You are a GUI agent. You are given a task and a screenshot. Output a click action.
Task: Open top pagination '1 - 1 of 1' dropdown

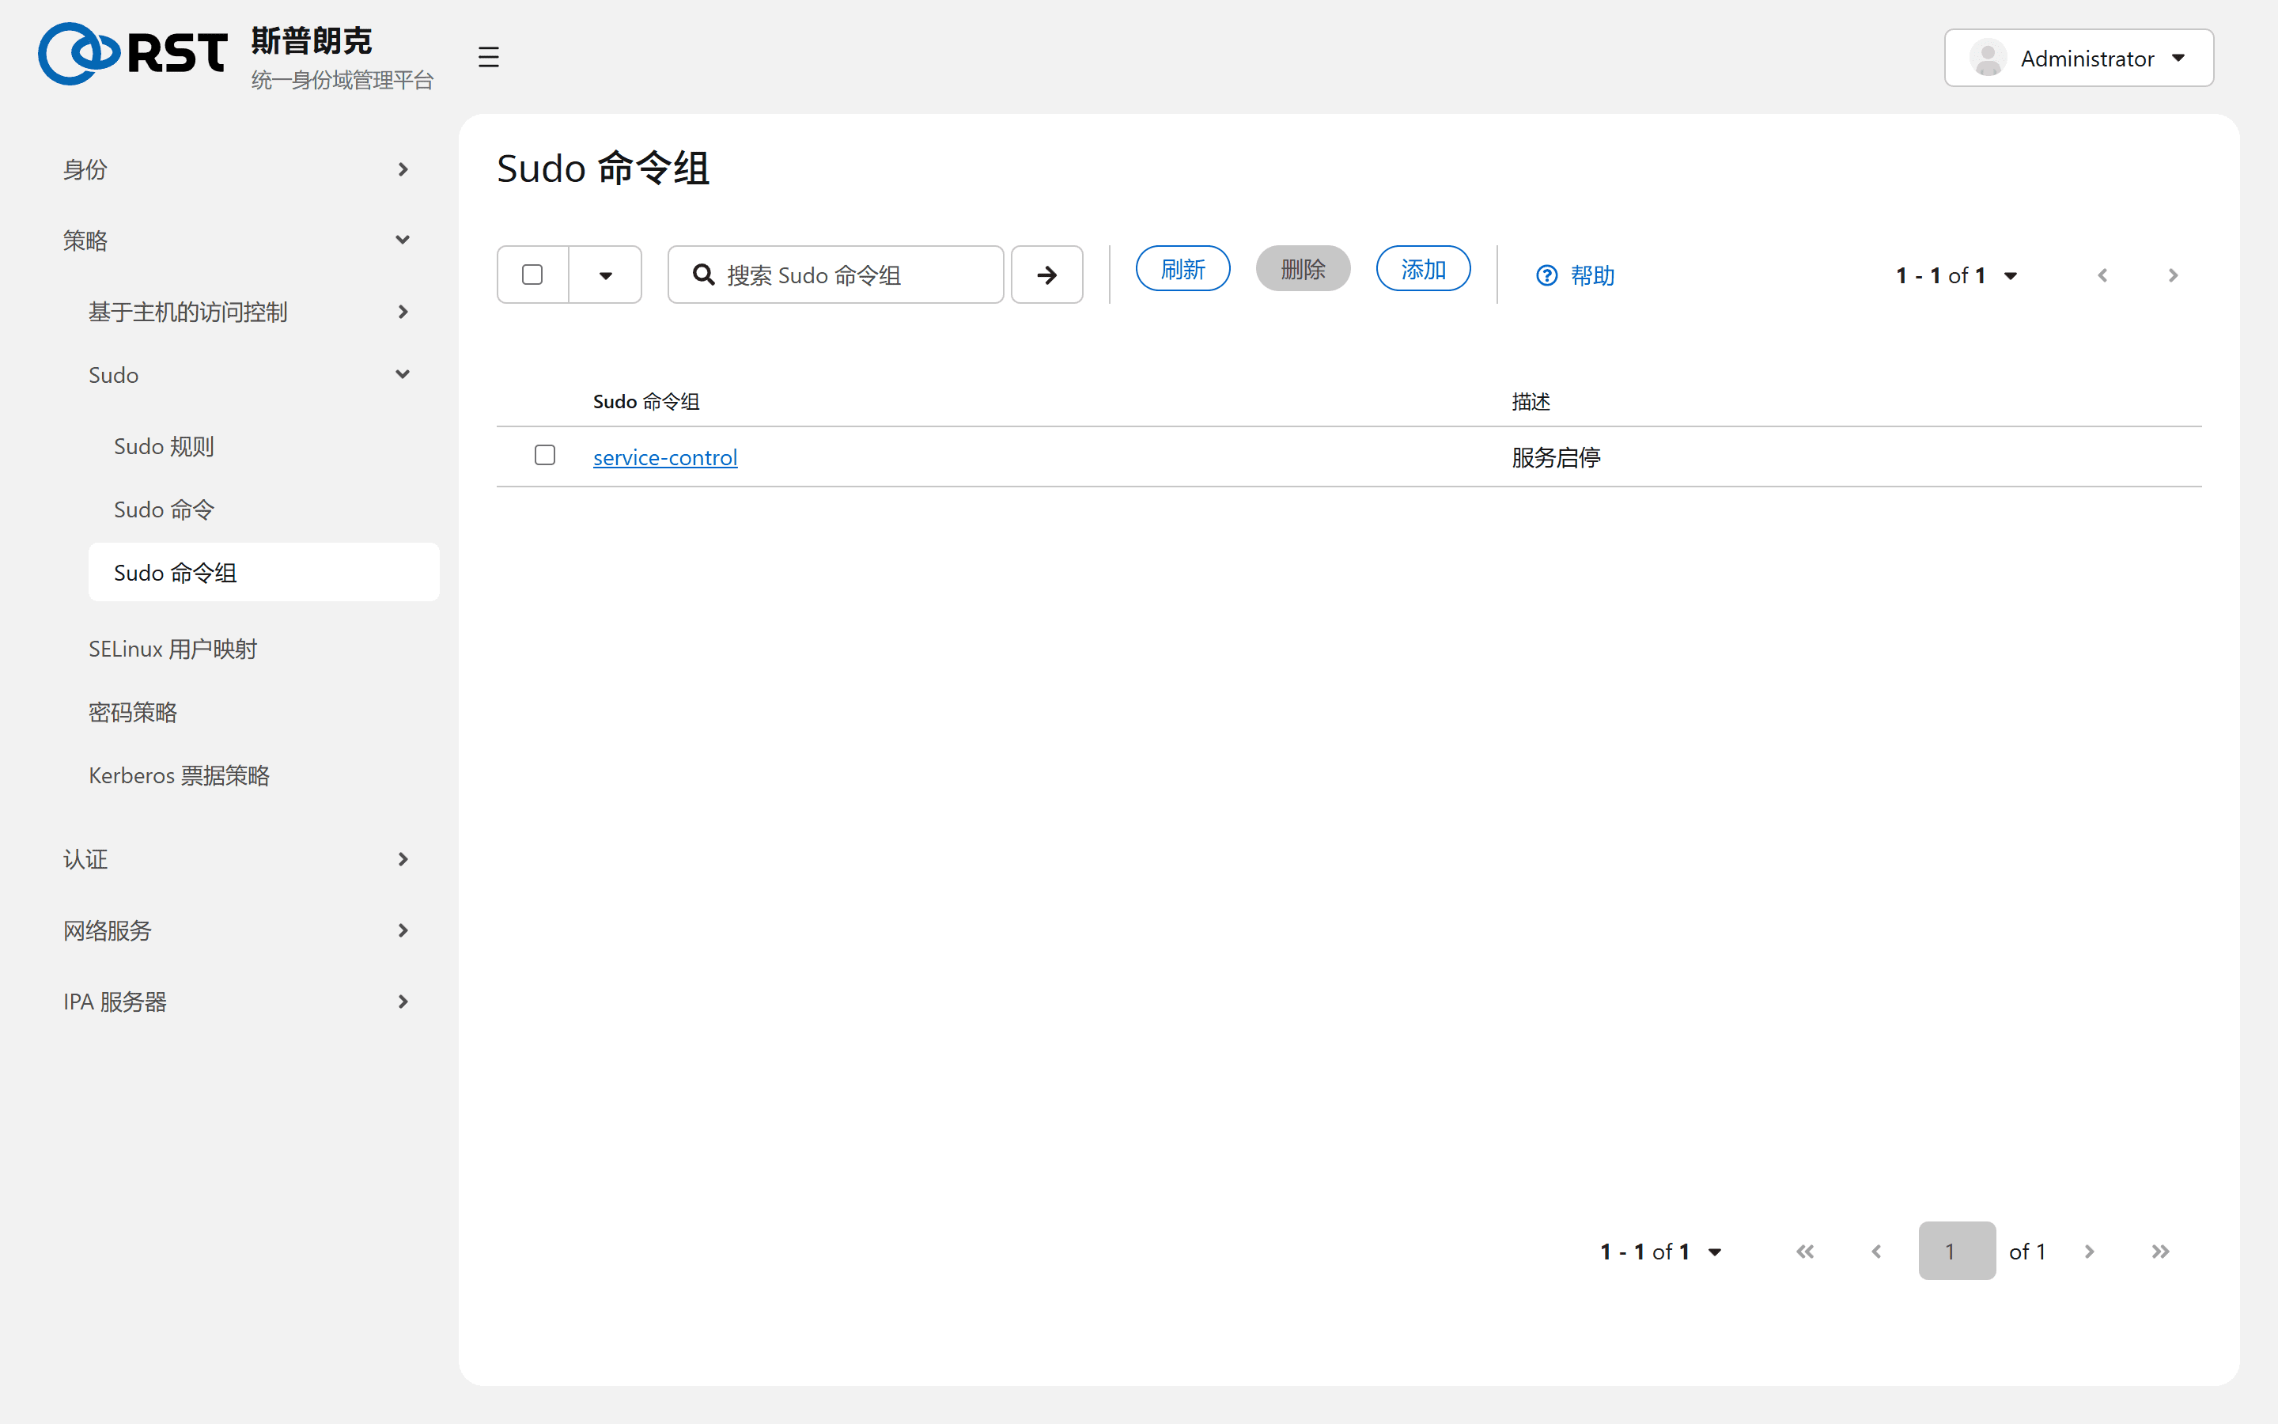coord(1956,275)
